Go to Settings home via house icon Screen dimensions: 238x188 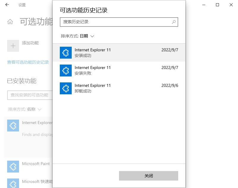[10, 22]
